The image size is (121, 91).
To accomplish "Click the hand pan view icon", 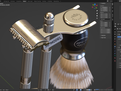I will [x=97, y=13].
